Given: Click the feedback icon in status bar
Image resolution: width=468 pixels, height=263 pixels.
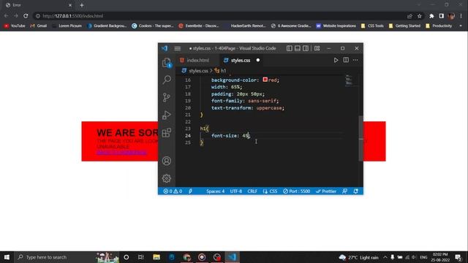Looking at the screenshot, I should 344,191.
